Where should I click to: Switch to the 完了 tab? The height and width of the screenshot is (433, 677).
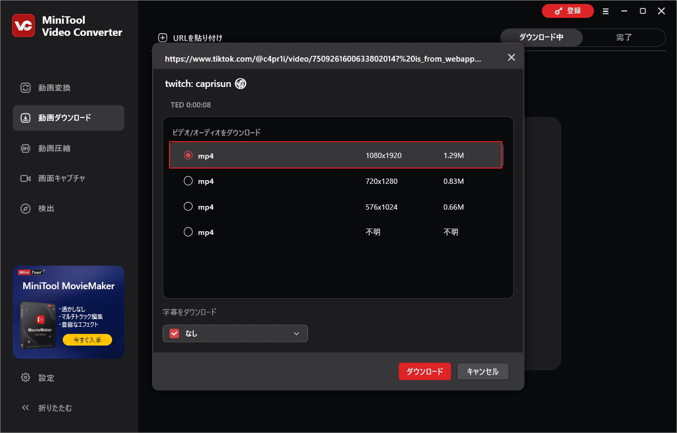(x=624, y=37)
